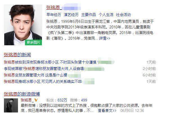Expand biography with 详情>> link
The height and width of the screenshot is (113, 178).
104,38
